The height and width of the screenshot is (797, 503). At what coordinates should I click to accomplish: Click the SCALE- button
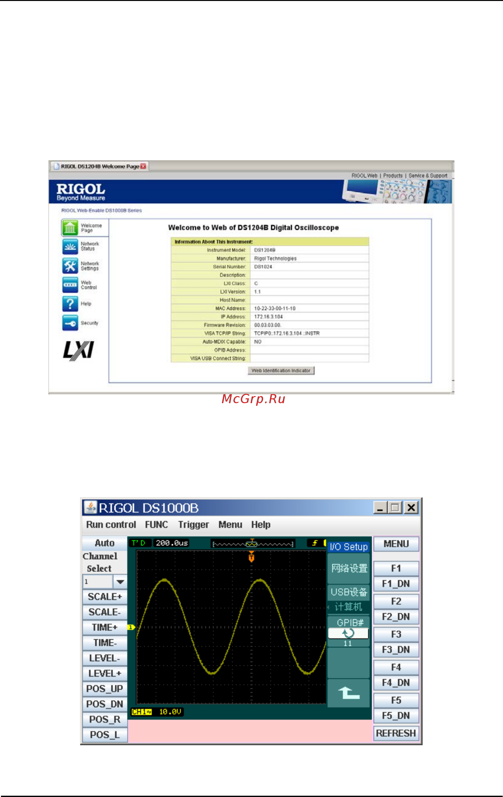point(105,612)
